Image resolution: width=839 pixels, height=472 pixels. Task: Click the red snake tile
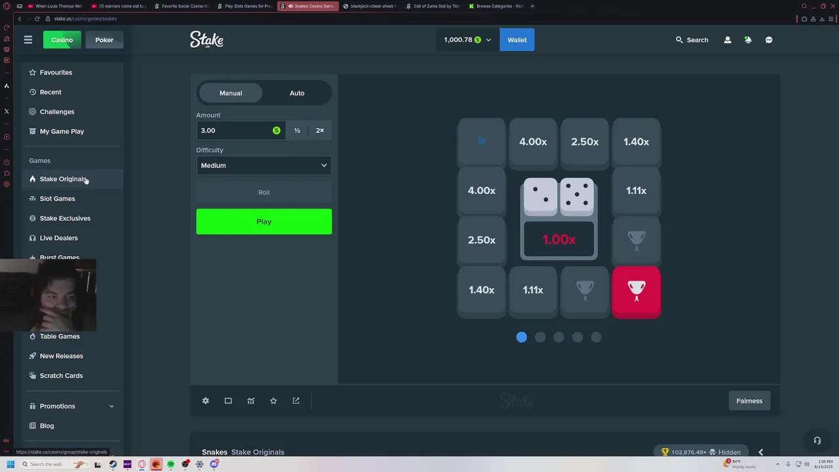636,292
